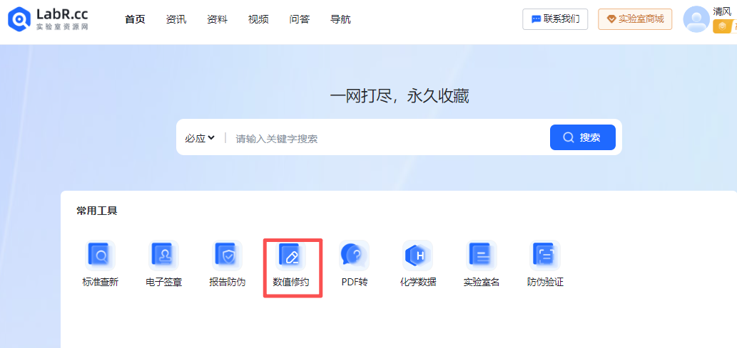Expand the 必应 search engine dropdown
The image size is (737, 348).
[x=200, y=138]
